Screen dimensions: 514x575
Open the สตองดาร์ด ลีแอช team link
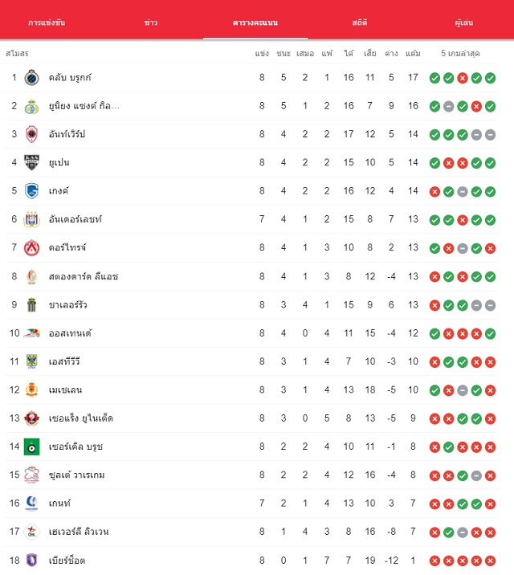84,276
